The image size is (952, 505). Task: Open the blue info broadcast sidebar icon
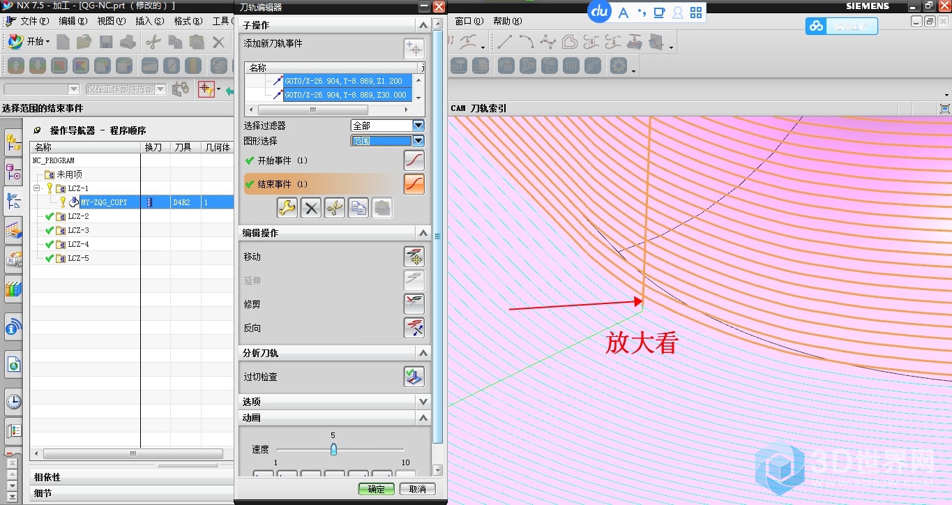(x=13, y=326)
